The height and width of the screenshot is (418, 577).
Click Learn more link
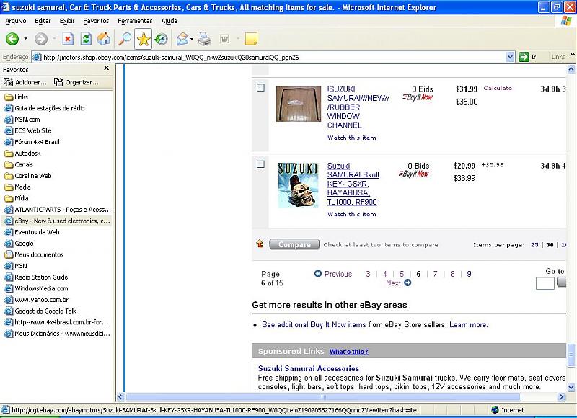click(x=468, y=324)
